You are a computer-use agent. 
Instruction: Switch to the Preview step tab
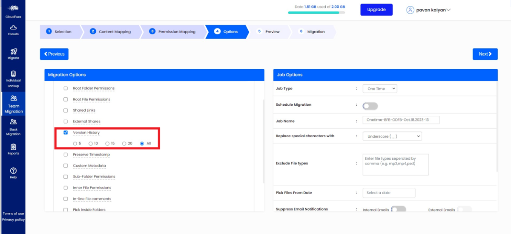[x=269, y=31]
